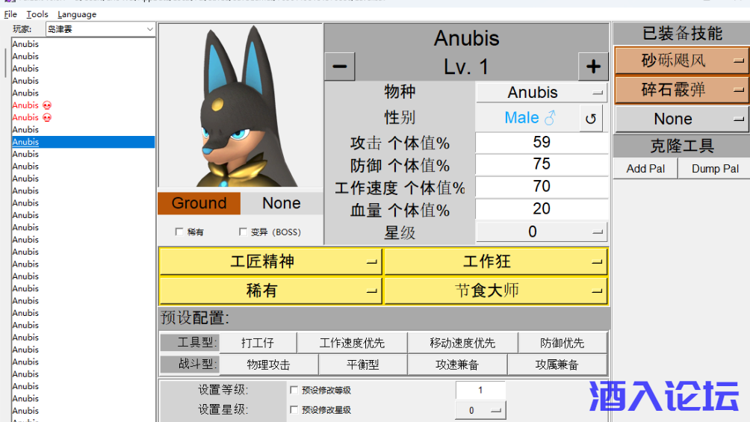Apply the 攻属兼备 combat preset
This screenshot has height=422, width=750.
(x=557, y=364)
